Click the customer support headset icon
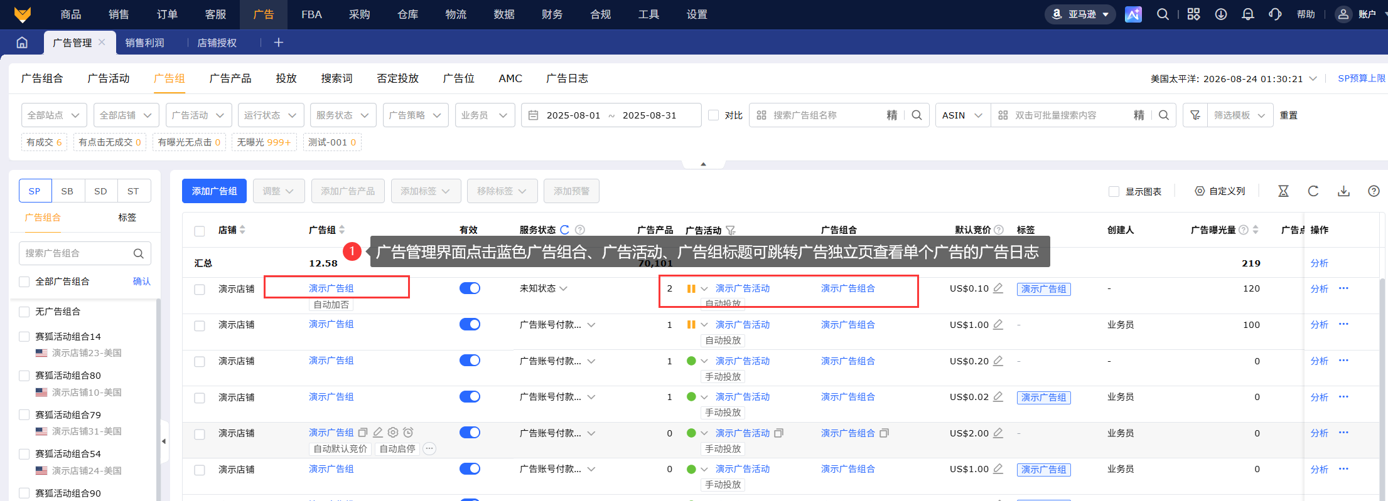The image size is (1388, 501). pyautogui.click(x=1275, y=14)
